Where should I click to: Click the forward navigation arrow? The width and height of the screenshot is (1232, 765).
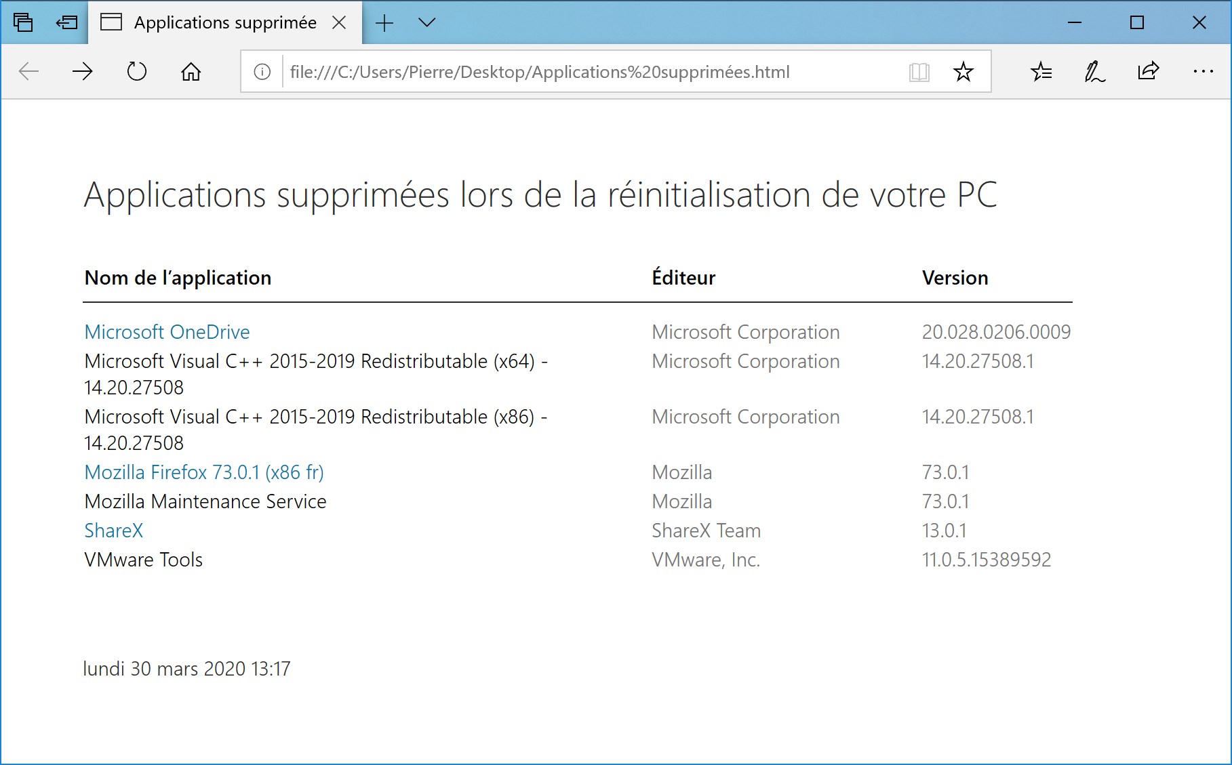[x=83, y=71]
